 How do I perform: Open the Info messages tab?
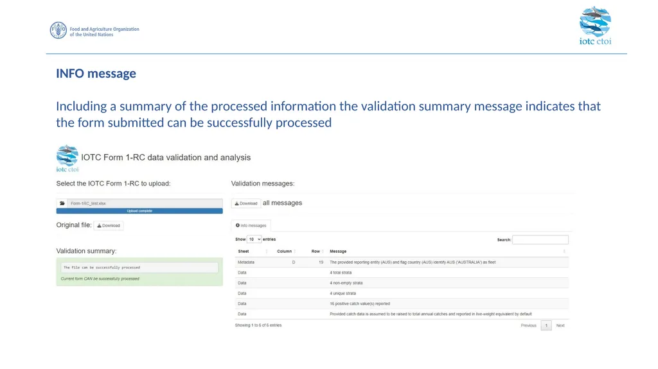(x=251, y=226)
